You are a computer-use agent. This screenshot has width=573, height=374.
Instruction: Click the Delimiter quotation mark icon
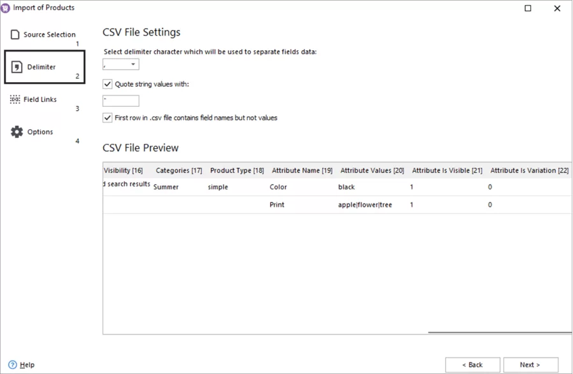(x=17, y=66)
